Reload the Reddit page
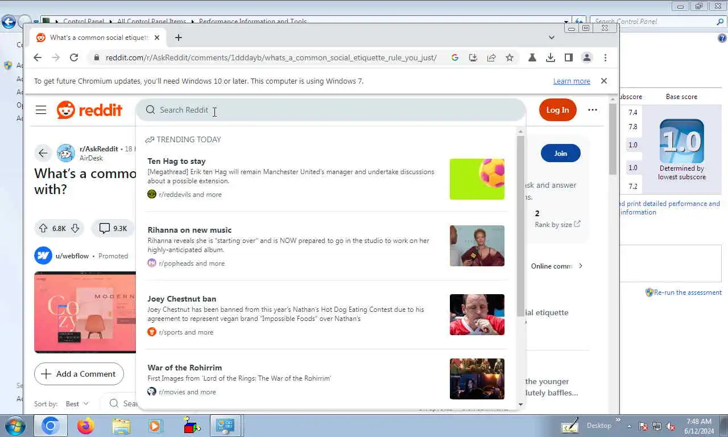 pos(74,57)
